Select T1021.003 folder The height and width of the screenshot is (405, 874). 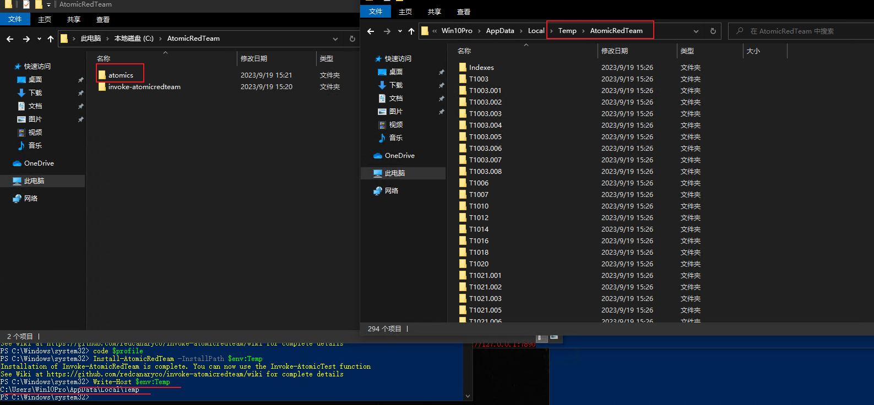coord(485,299)
